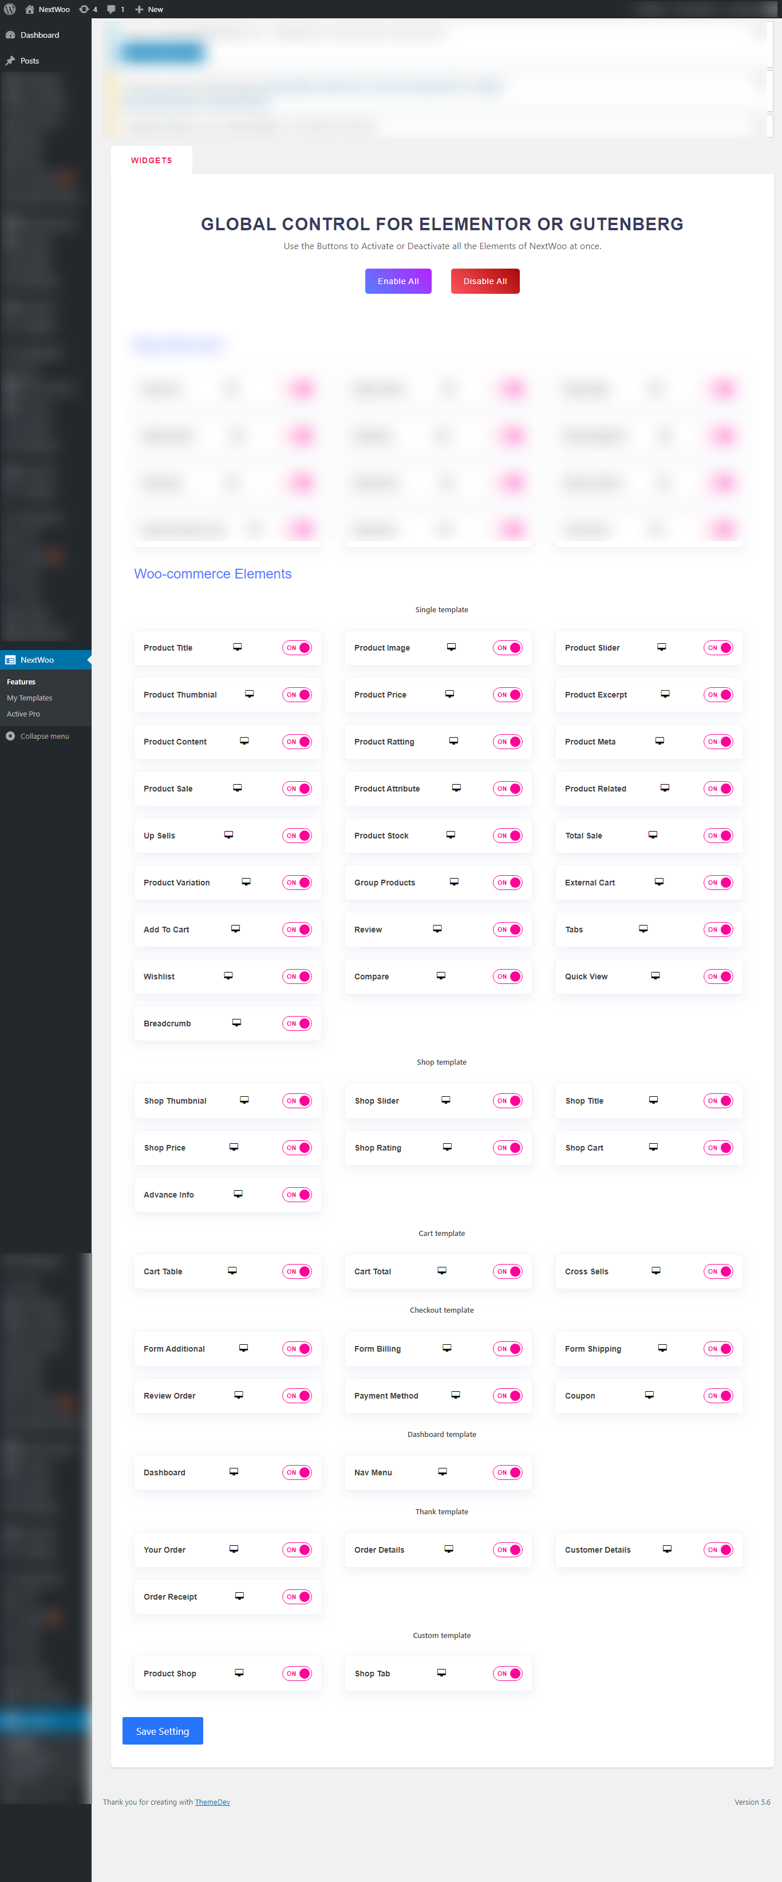This screenshot has height=1882, width=782.
Task: Toggle off the Product Title widget
Action: pos(297,648)
